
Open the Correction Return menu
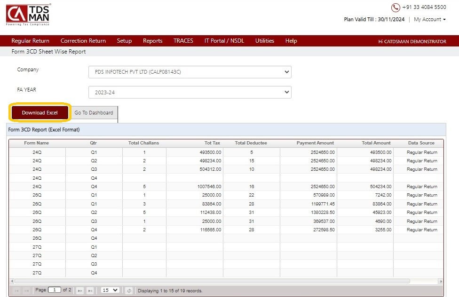point(83,41)
